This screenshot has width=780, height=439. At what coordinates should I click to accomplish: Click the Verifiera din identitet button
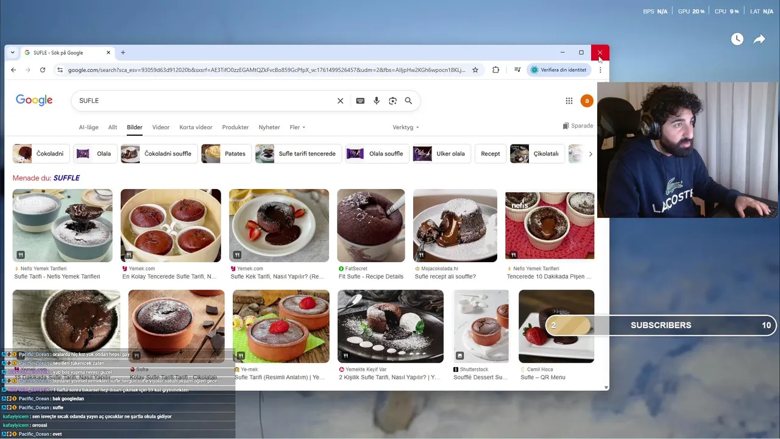point(559,70)
